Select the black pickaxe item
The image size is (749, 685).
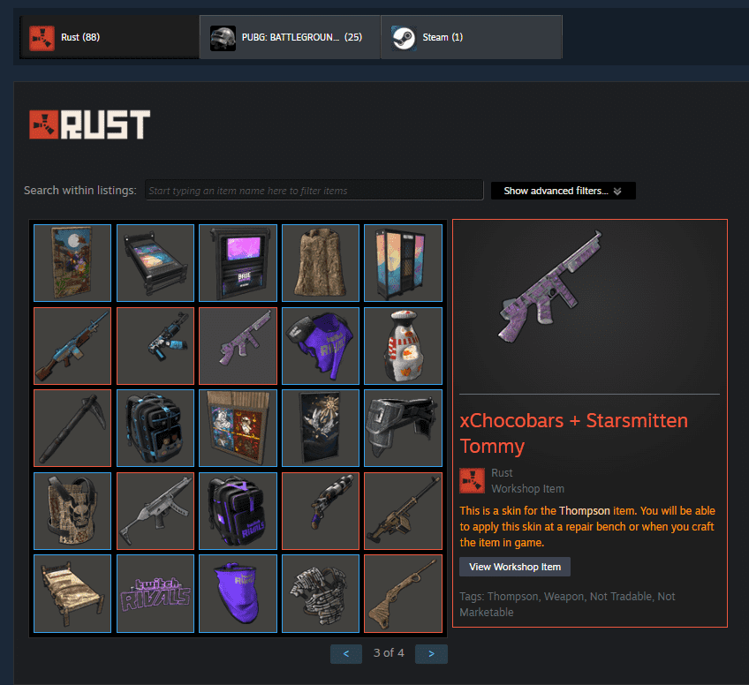(72, 428)
